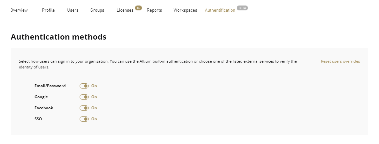Click the SSO method name label
The height and width of the screenshot is (144, 379).
pos(38,119)
